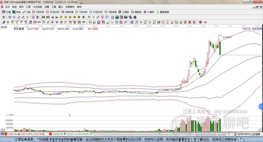Open the P数字表 tool
The image size is (263, 142).
pos(68,12)
